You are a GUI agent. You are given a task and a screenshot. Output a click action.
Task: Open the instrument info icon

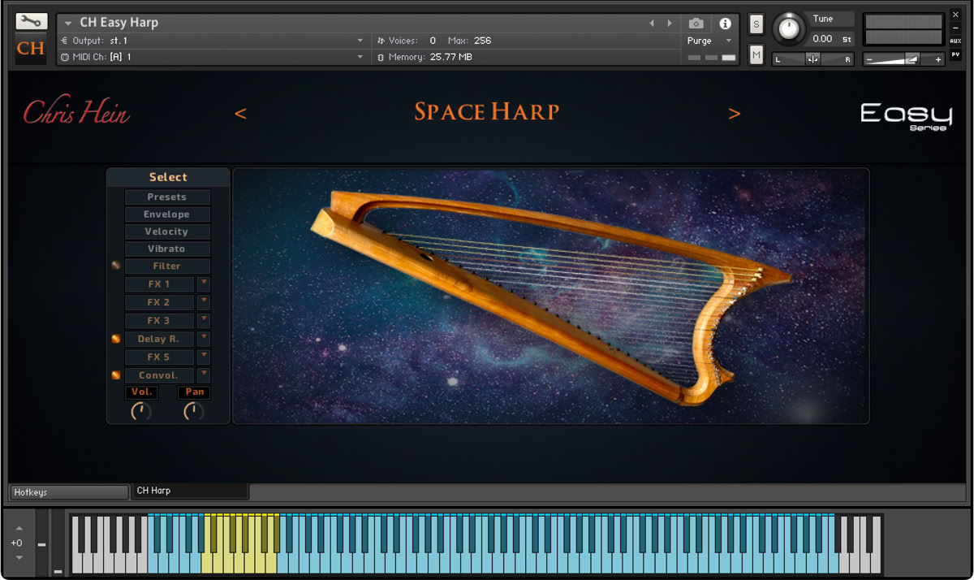click(726, 24)
